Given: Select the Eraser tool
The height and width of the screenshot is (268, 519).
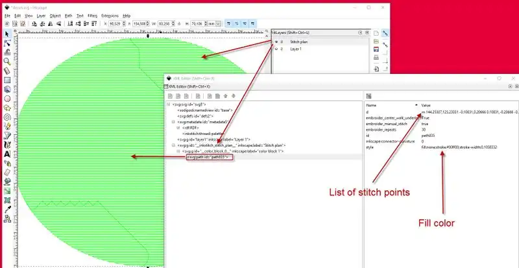Looking at the screenshot, I should pyautogui.click(x=7, y=173).
